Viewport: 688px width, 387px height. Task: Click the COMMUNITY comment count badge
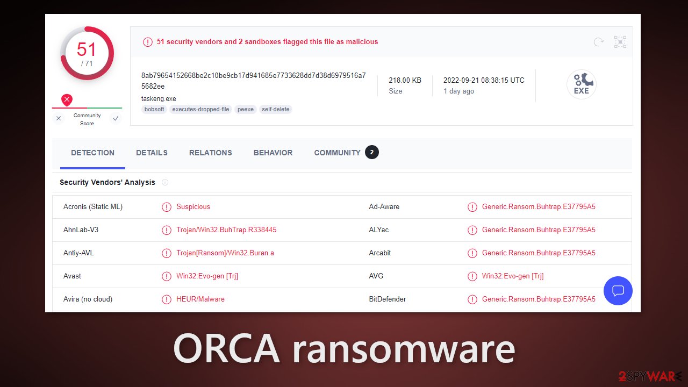coord(372,153)
